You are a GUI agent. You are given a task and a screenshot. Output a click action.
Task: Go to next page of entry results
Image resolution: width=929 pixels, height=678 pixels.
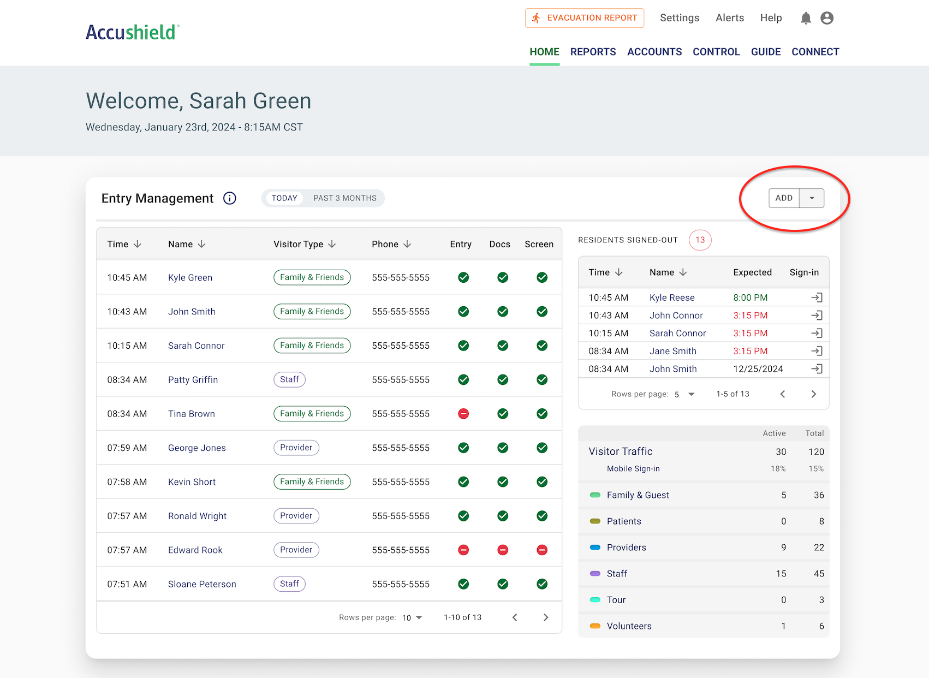pos(546,617)
